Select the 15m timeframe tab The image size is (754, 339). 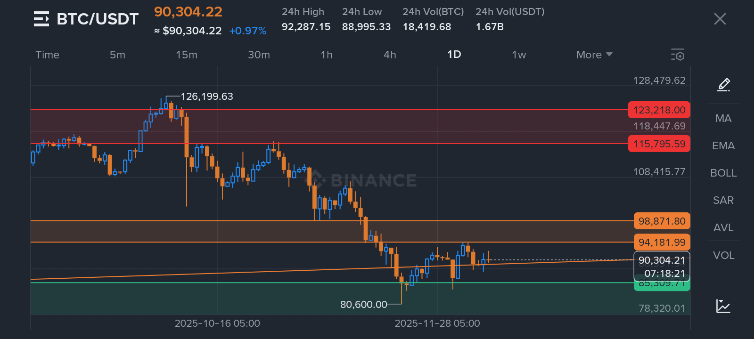187,55
